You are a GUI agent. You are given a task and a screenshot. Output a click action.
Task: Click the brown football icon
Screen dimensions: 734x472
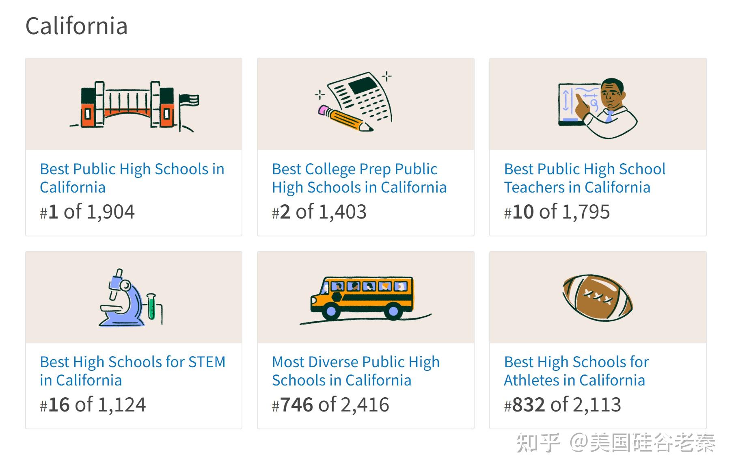click(598, 298)
